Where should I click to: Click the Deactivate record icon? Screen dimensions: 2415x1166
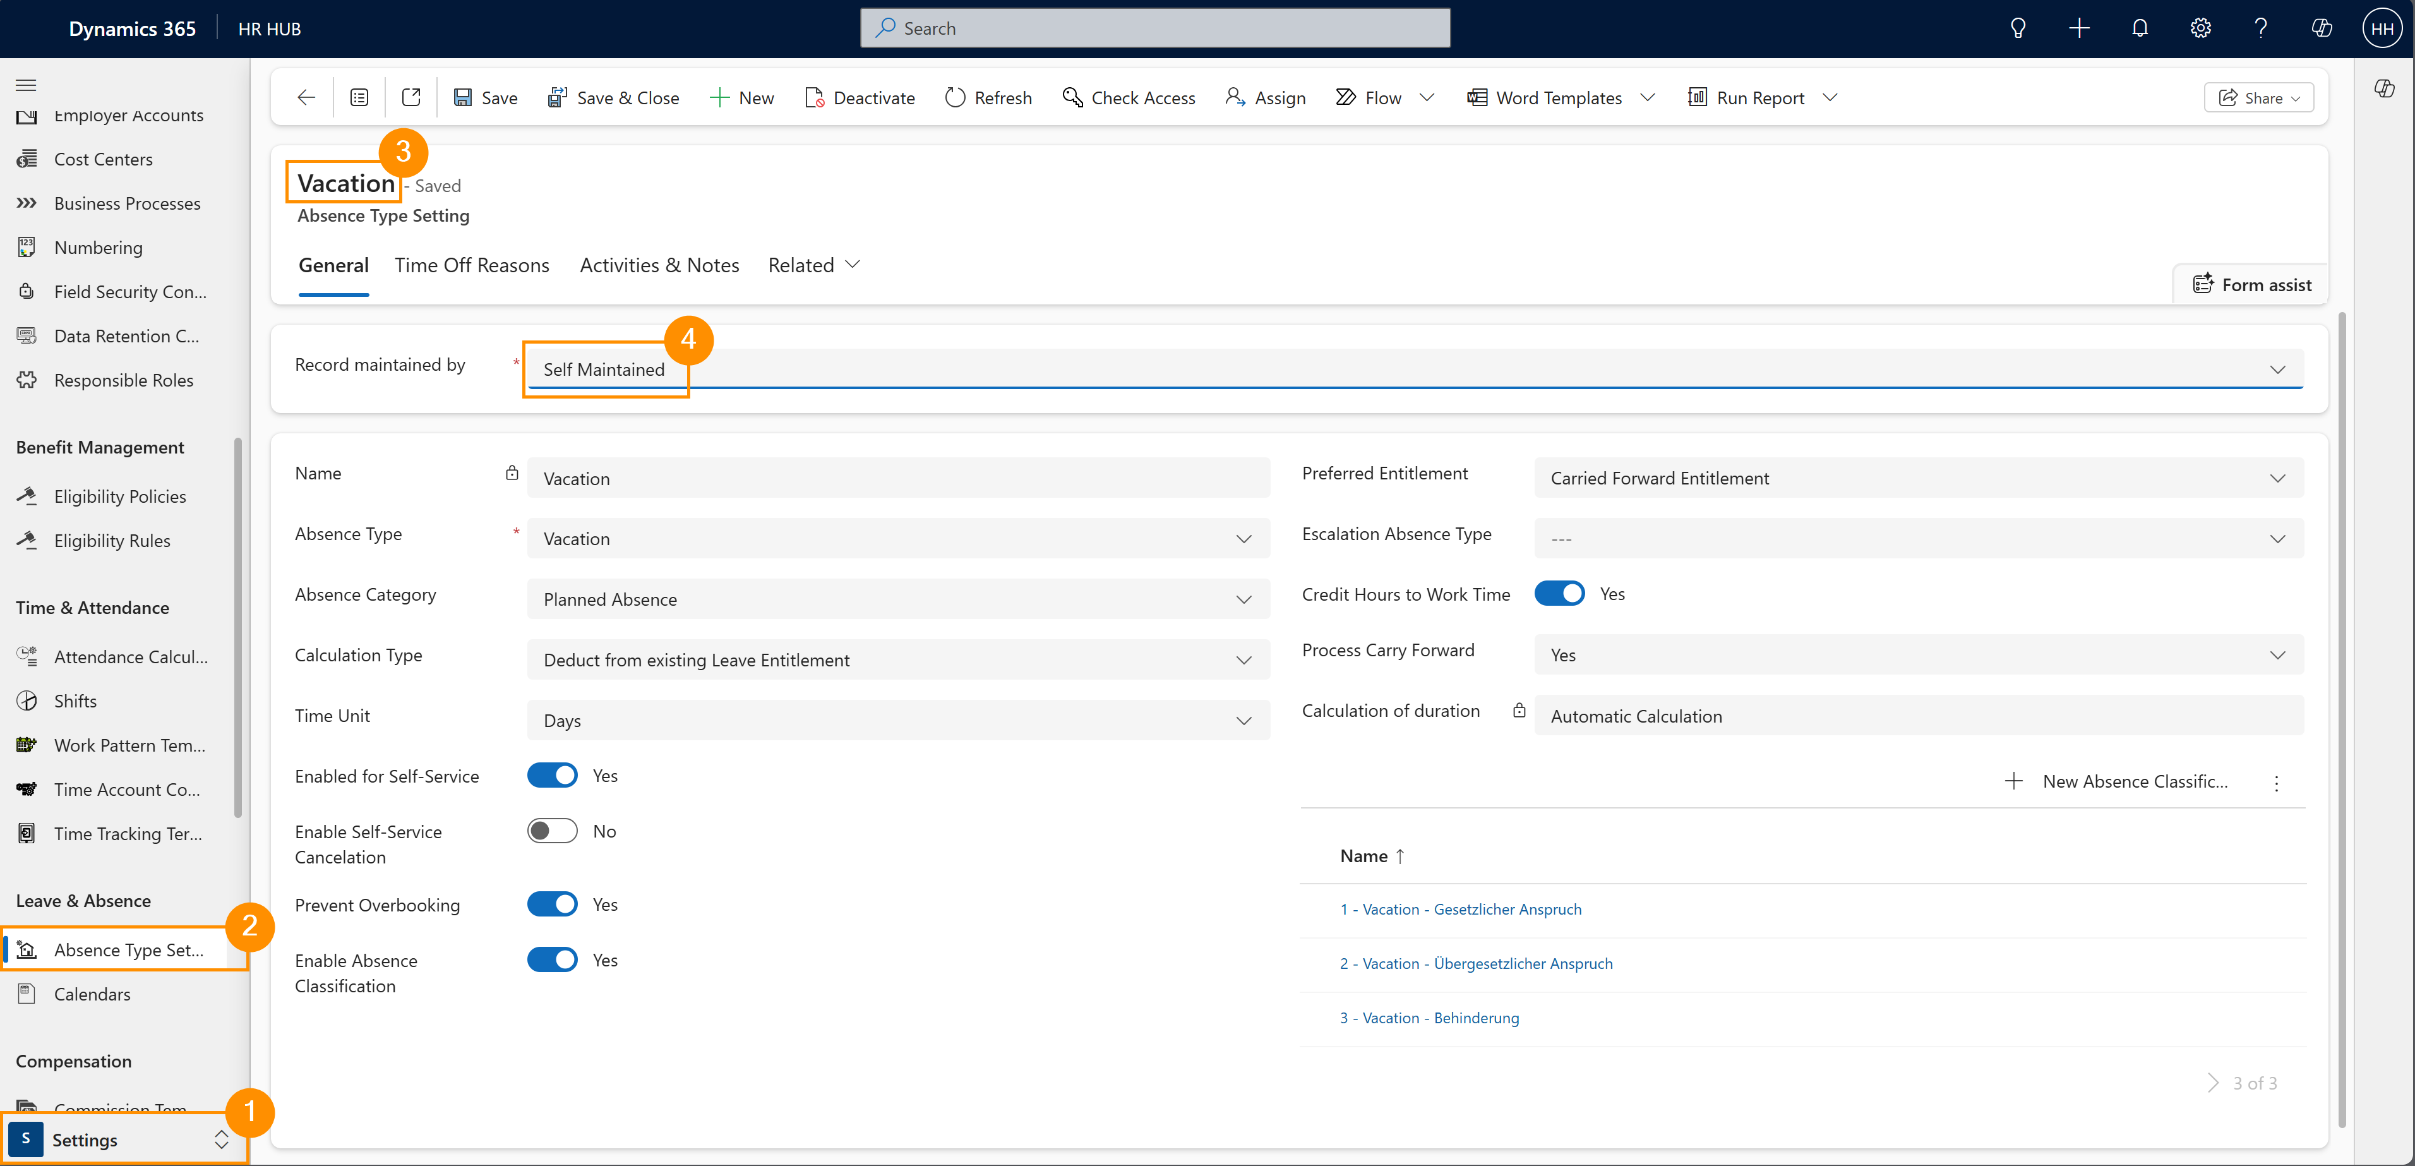coord(814,97)
